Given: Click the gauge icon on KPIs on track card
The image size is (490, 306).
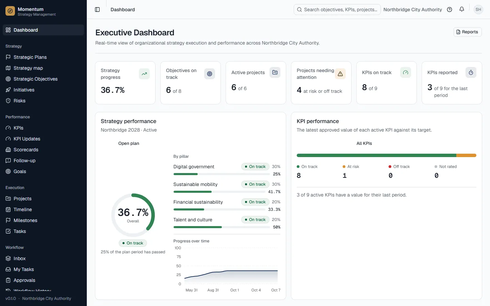Looking at the screenshot, I should tap(406, 72).
